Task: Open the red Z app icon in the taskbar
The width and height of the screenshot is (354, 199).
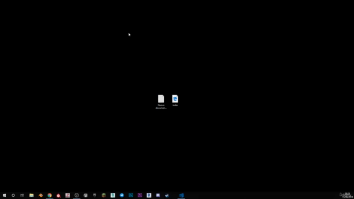Action: (67, 195)
